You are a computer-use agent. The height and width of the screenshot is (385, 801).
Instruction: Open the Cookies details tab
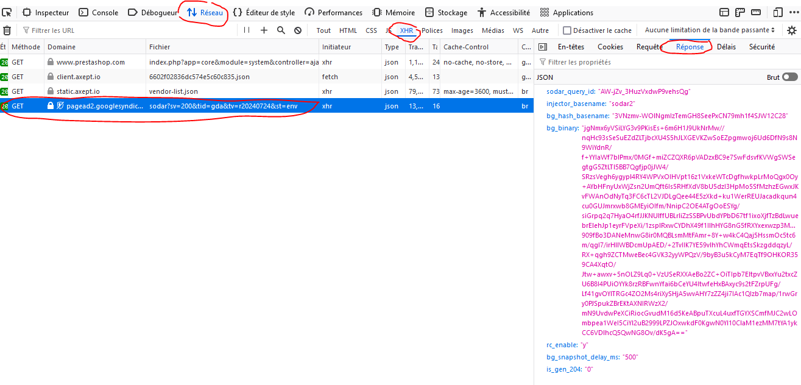610,47
